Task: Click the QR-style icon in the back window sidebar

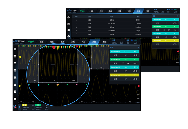Action: 69,24
